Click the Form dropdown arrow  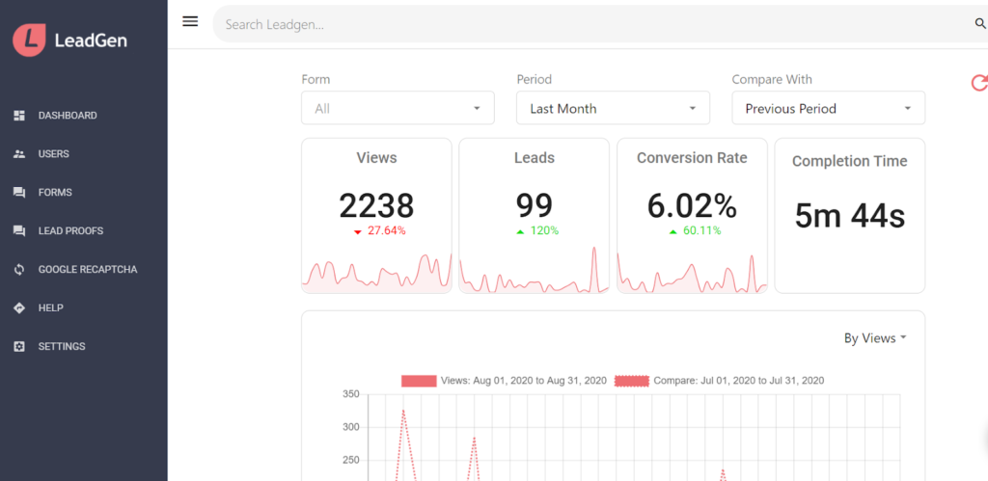[477, 108]
